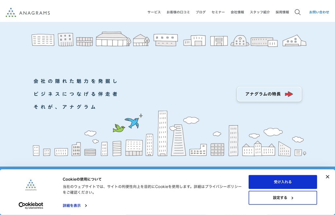The width and height of the screenshot is (335, 215).
Task: Click the ANAGRAMS logo in the header
Action: [27, 12]
